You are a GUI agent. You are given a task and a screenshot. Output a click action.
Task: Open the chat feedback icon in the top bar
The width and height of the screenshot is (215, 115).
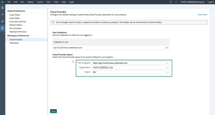click(171, 2)
